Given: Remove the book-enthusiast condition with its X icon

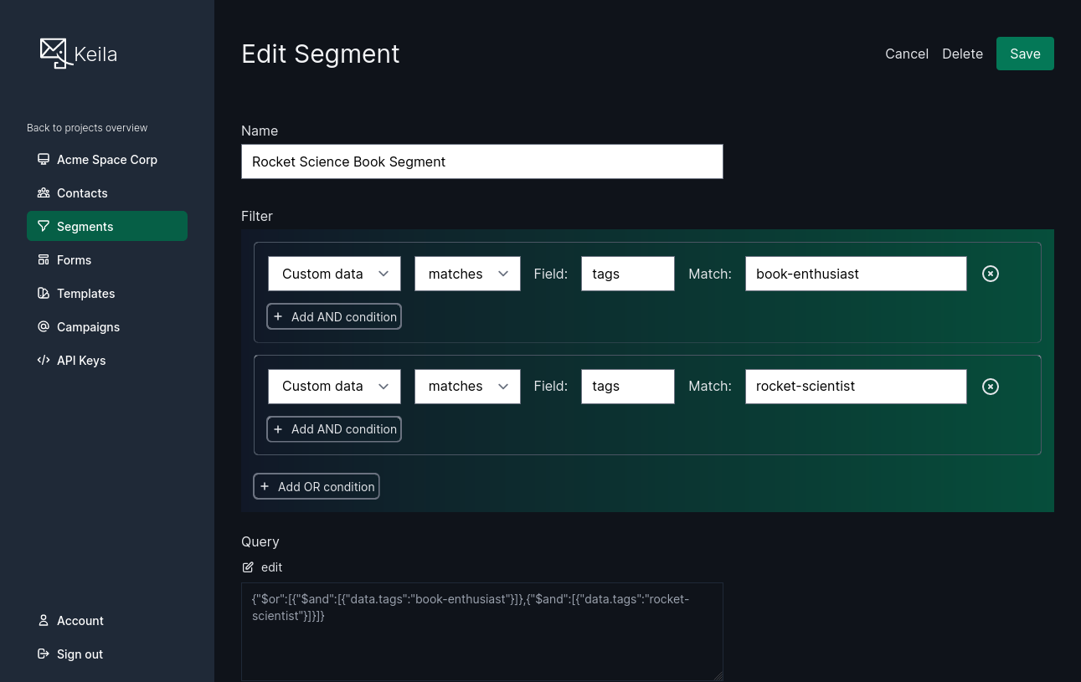Looking at the screenshot, I should 990,274.
